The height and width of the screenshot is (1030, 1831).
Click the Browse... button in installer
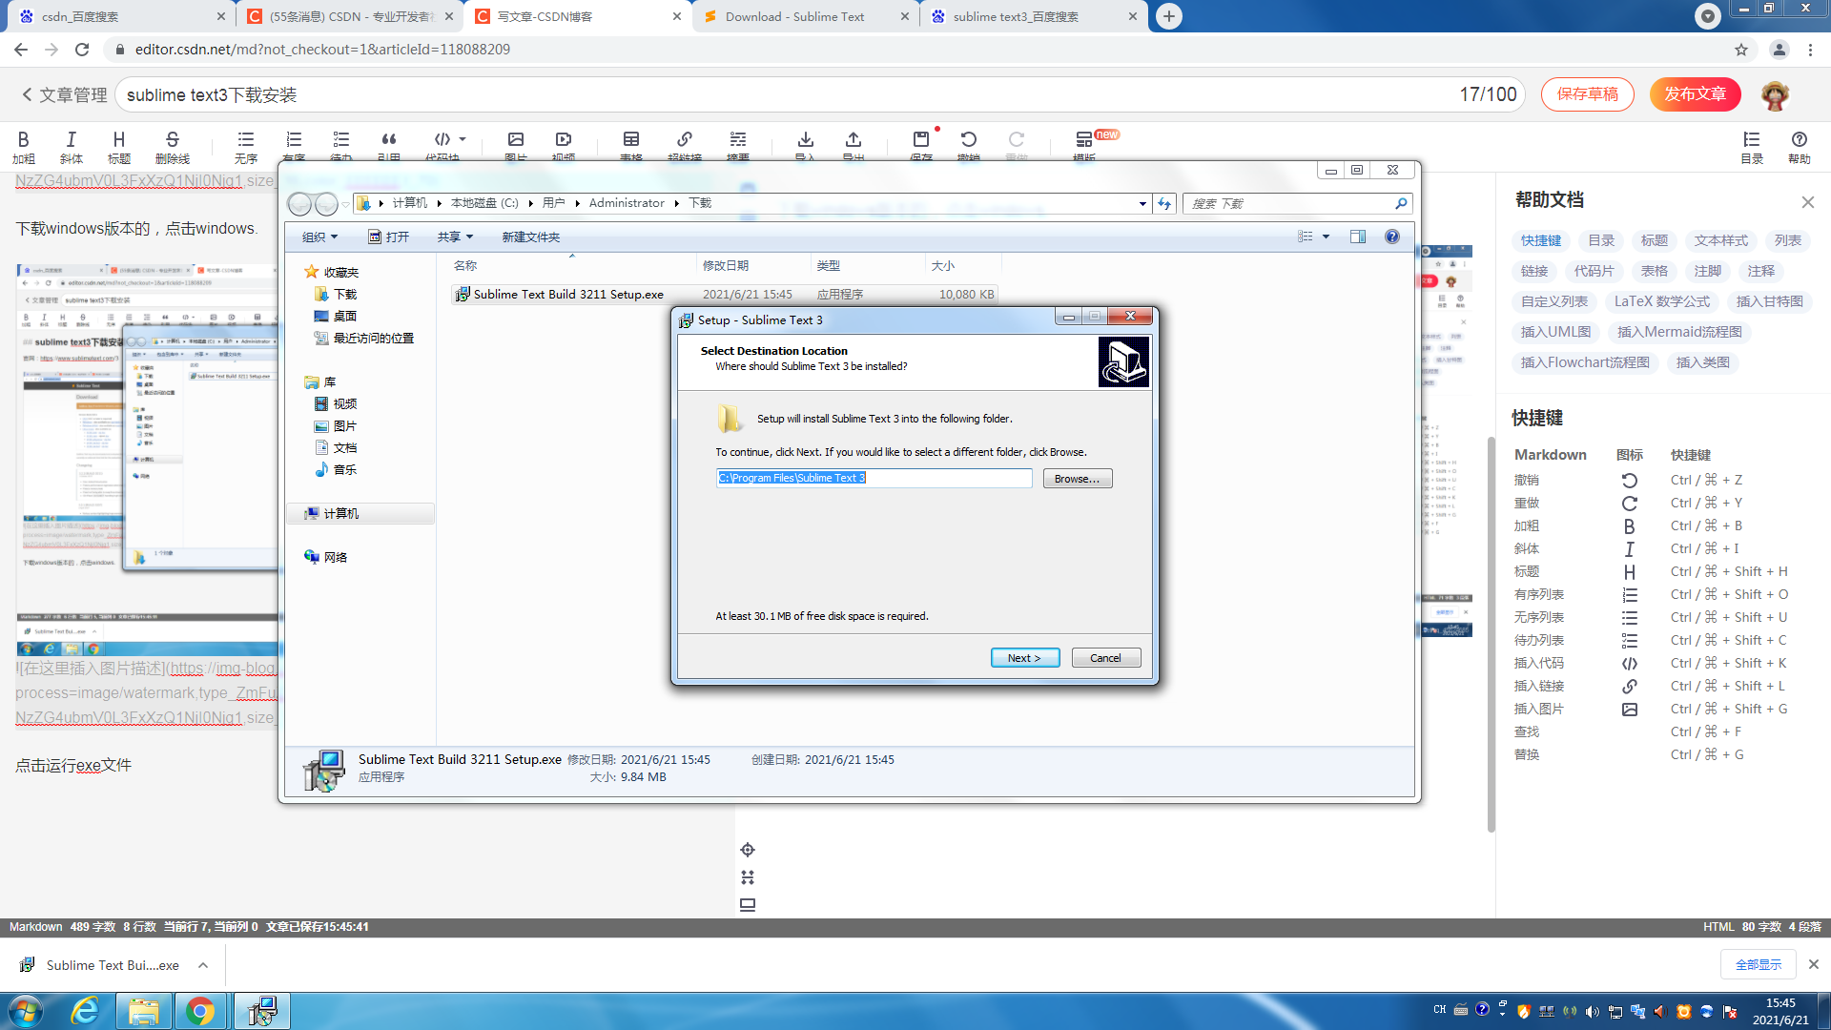coord(1077,479)
